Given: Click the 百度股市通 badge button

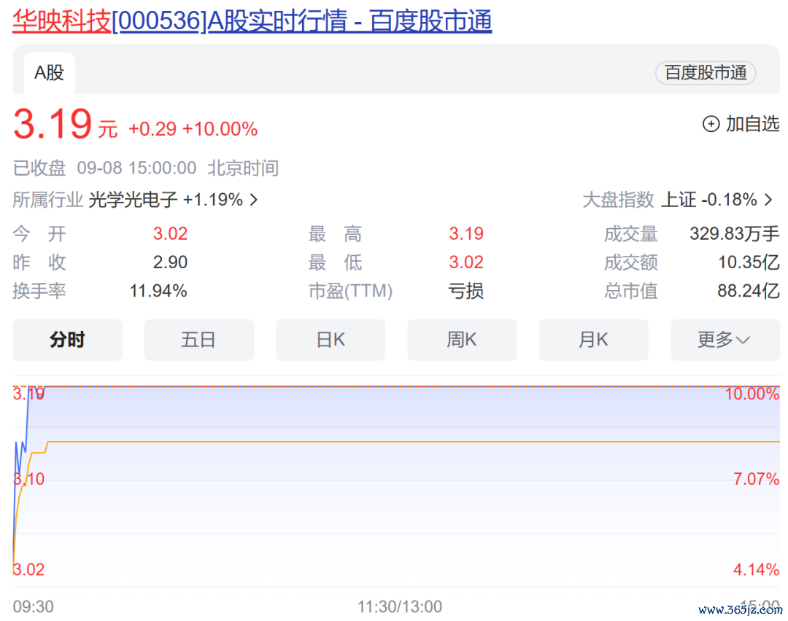Looking at the screenshot, I should click(705, 73).
